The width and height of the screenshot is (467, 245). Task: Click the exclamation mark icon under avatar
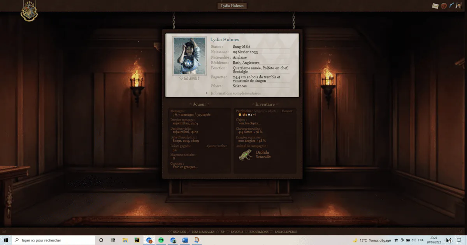[x=199, y=78]
